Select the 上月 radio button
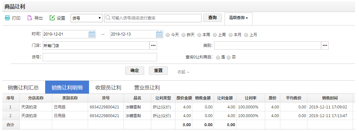Image resolution: width=359 pixels, height=131 pixels. [246, 35]
